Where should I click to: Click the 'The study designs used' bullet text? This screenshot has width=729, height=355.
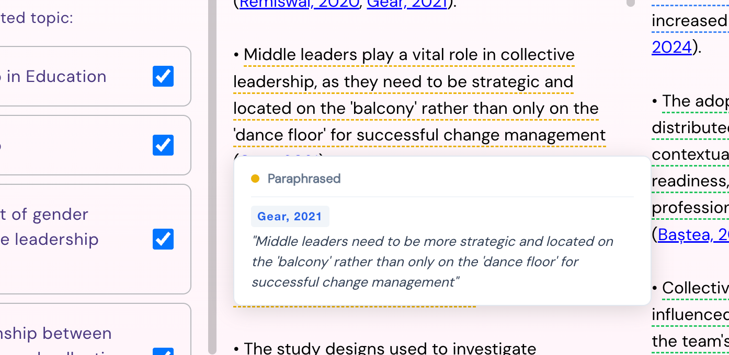click(x=390, y=348)
